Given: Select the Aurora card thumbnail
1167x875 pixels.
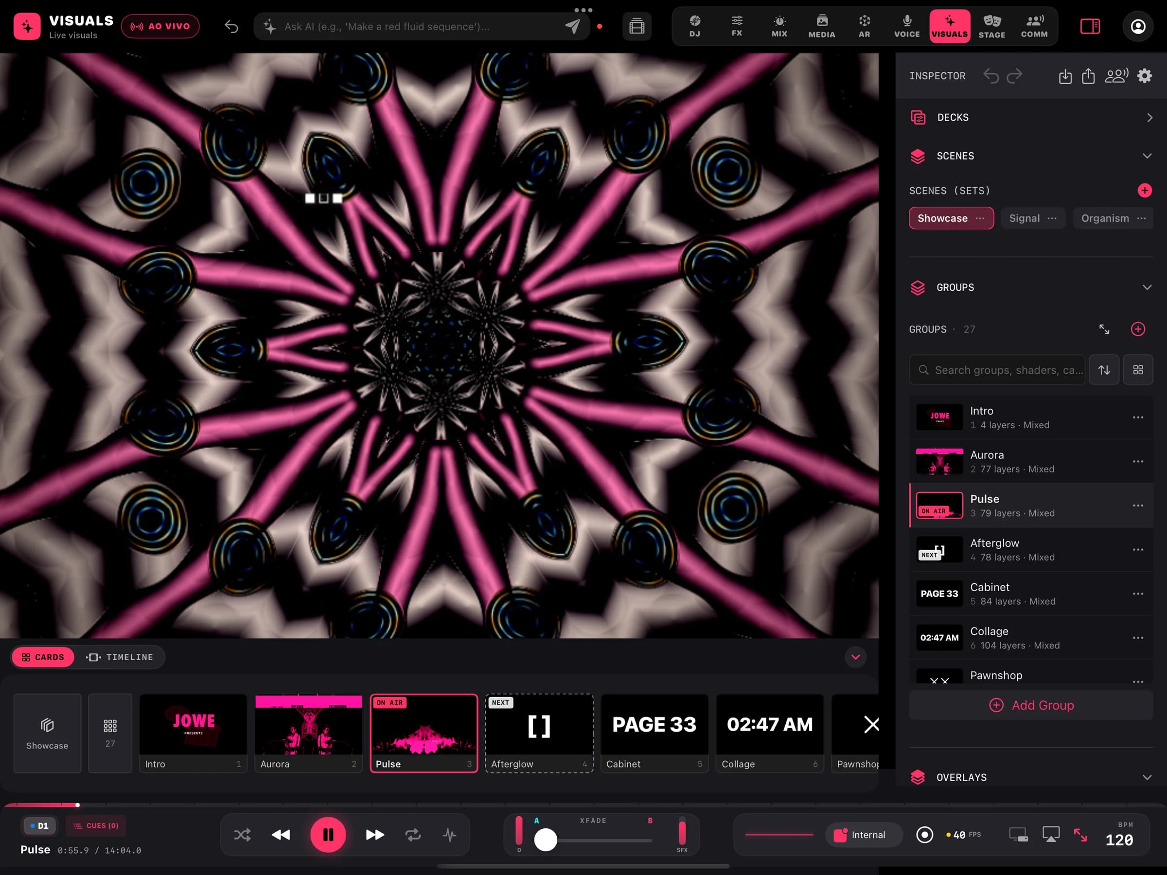Looking at the screenshot, I should [x=309, y=733].
